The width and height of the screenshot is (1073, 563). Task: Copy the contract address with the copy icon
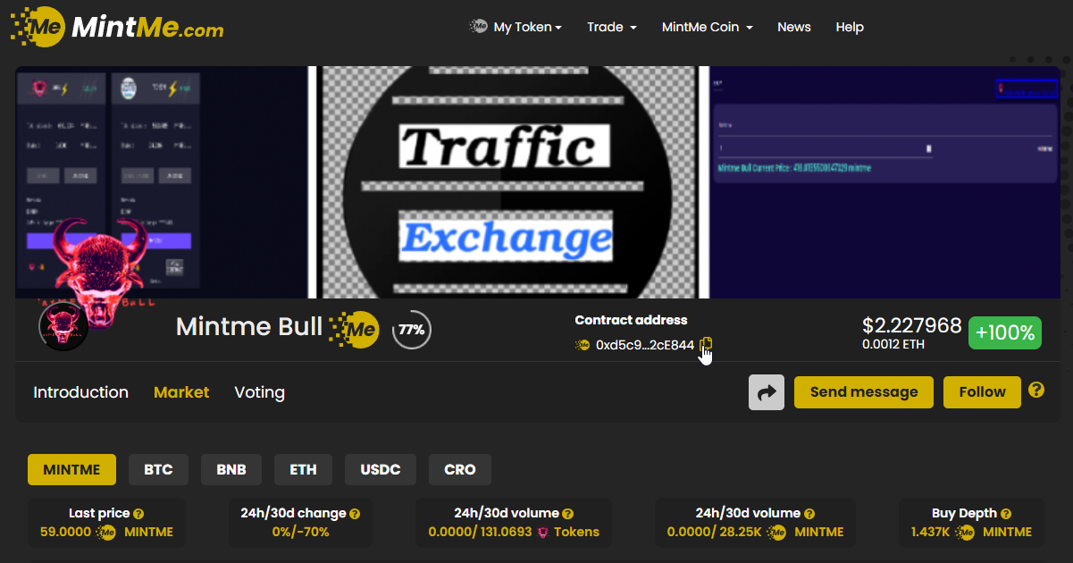point(706,344)
